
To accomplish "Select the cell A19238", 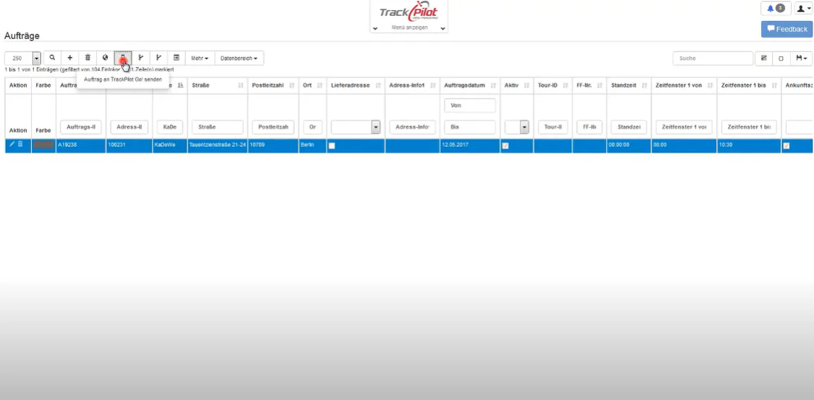I will (x=81, y=145).
